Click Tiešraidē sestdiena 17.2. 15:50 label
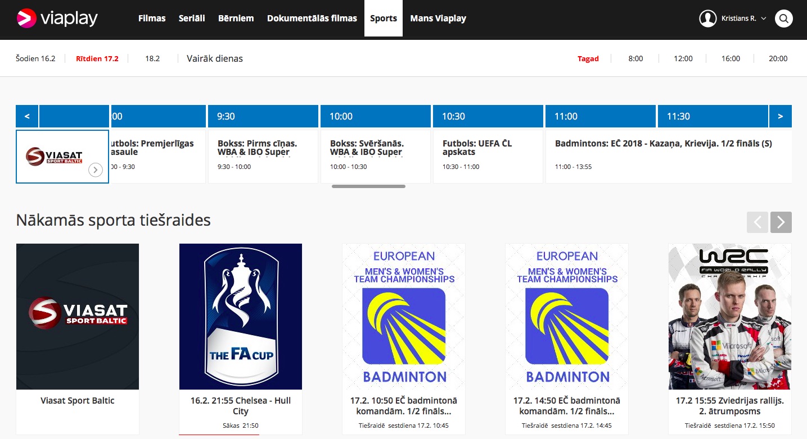This screenshot has height=439, width=807. point(730,426)
